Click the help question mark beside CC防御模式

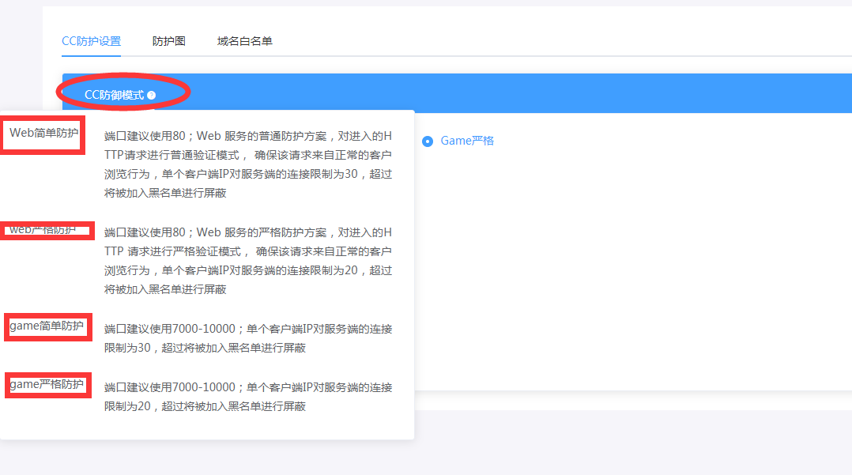(x=152, y=95)
